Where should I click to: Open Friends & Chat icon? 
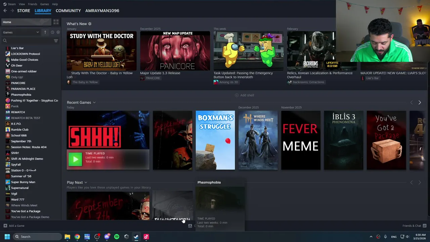425,226
